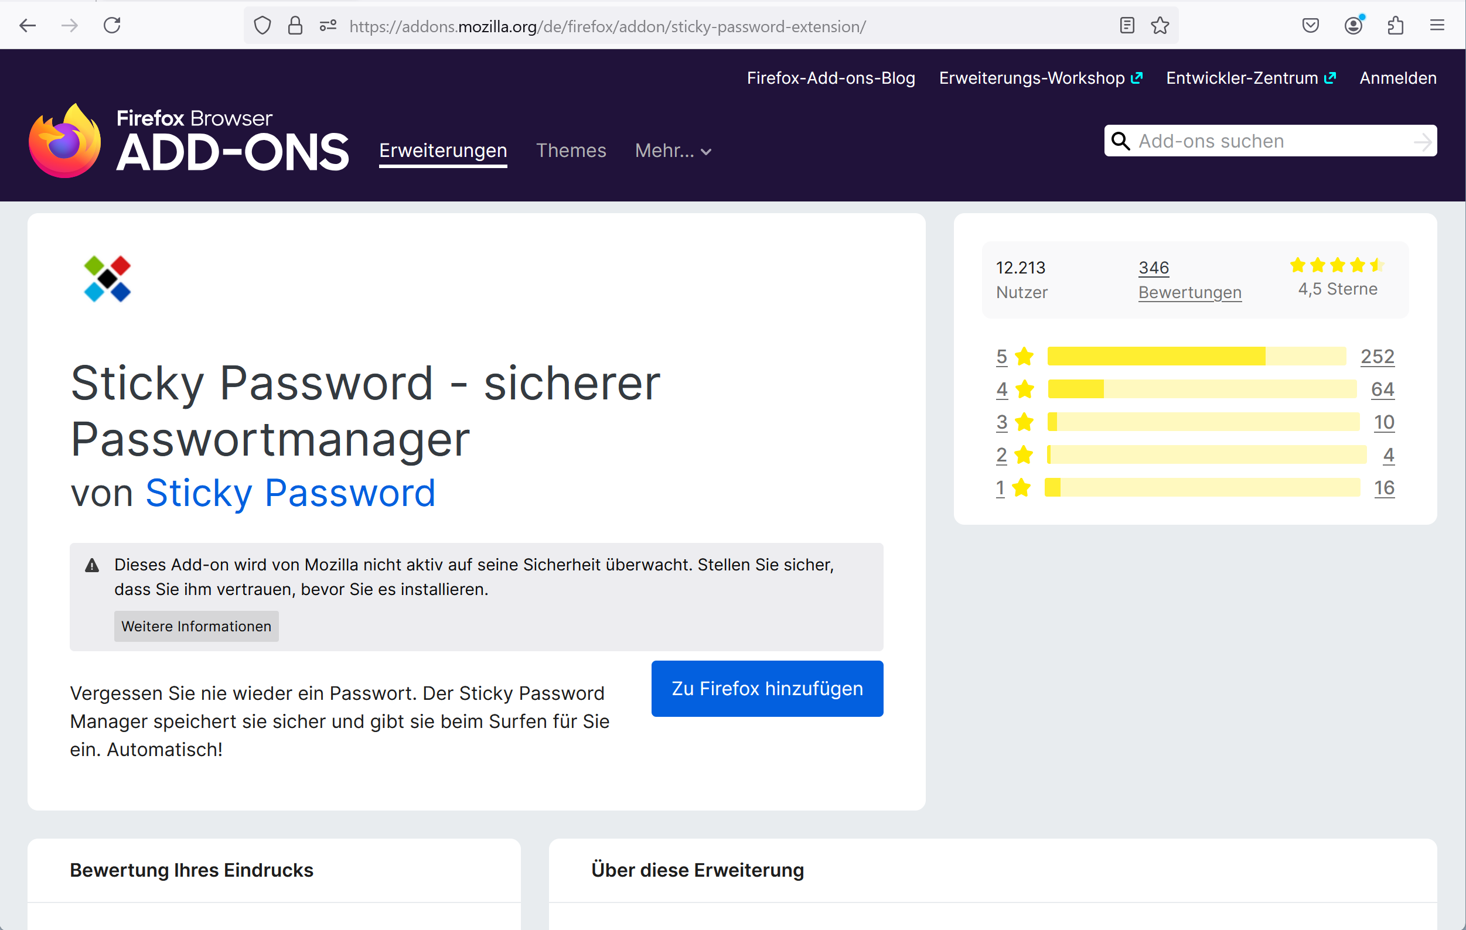Click the Firefox Browser Add-ons logo
The height and width of the screenshot is (930, 1466).
point(189,141)
